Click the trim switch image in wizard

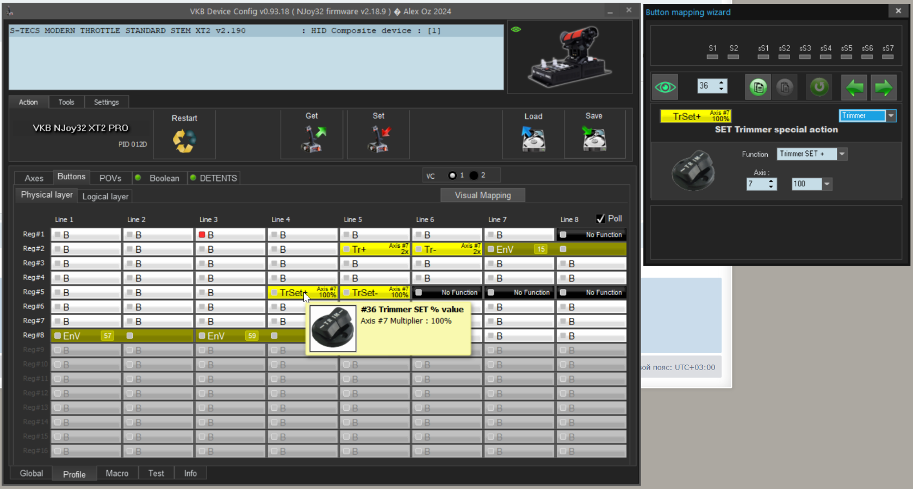(x=693, y=170)
